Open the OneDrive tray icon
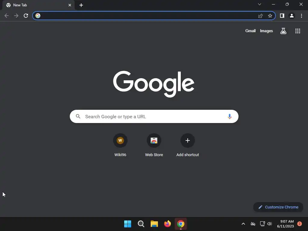The width and height of the screenshot is (308, 231). coord(253,224)
